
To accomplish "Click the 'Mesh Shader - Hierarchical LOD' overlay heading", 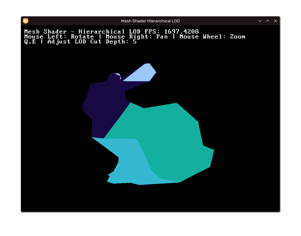I will point(74,32).
